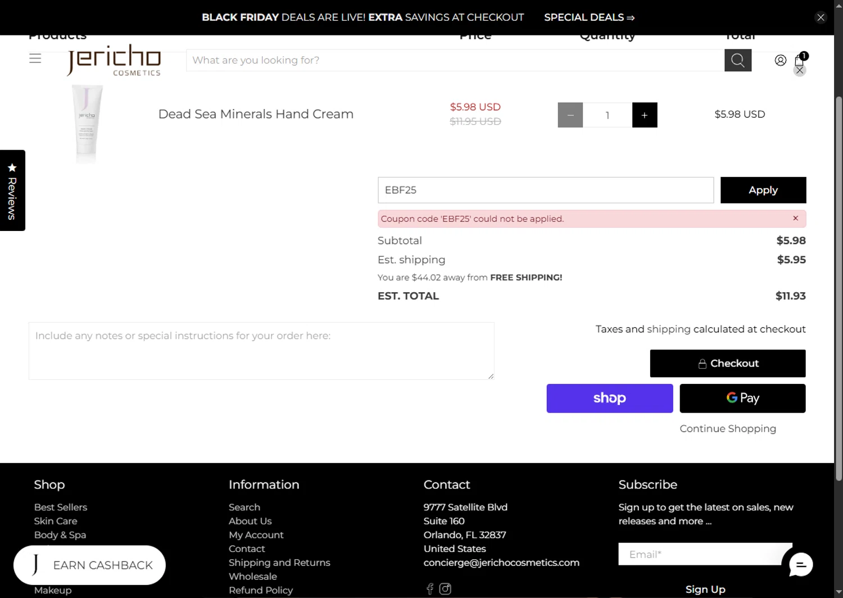Open the Special Deals banner link
Viewport: 843px width, 598px height.
[590, 17]
